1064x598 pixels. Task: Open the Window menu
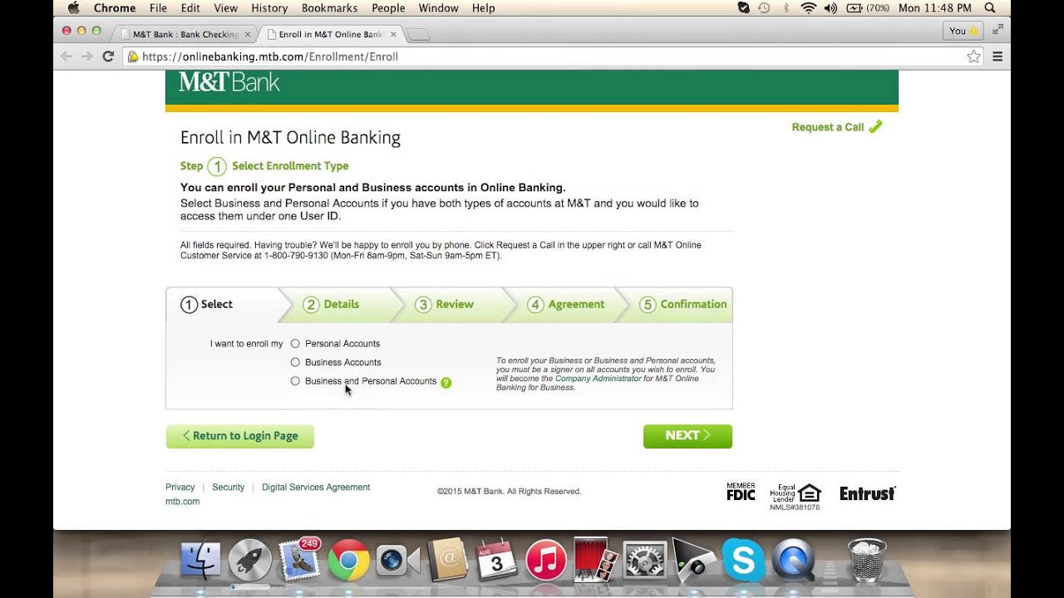click(439, 7)
